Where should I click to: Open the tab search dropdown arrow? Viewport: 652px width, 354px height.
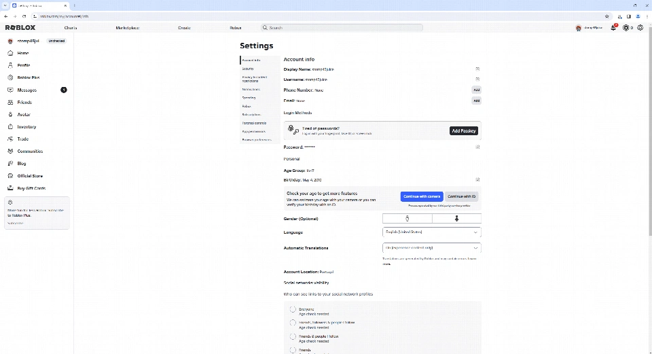click(5, 6)
